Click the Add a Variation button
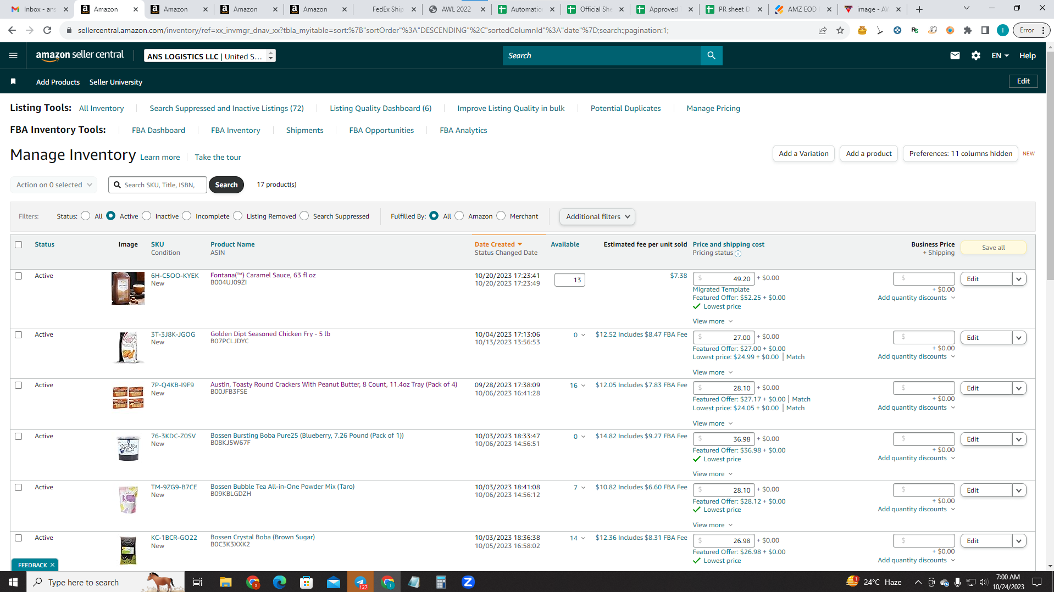Screen dimensions: 1054x592 [x=803, y=154]
